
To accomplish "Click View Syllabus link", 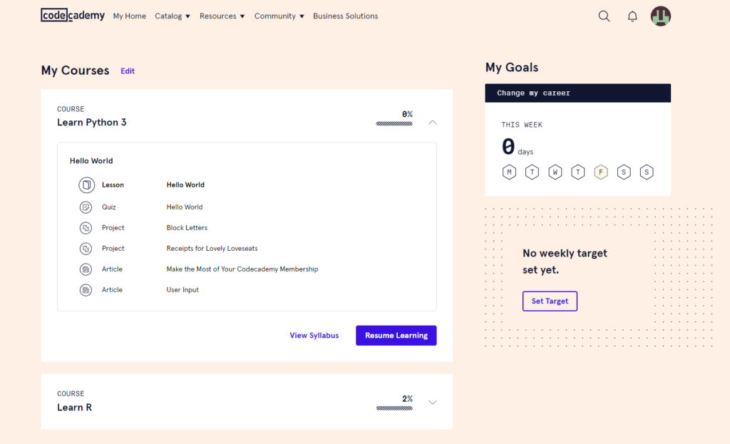I will click(x=314, y=336).
